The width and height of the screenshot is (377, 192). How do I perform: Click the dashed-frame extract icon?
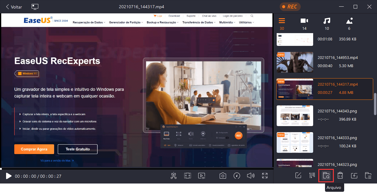pyautogui.click(x=188, y=176)
